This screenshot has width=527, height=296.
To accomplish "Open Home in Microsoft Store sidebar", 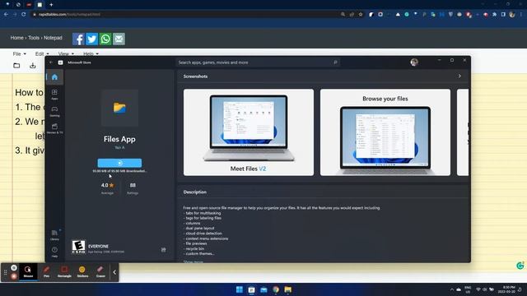I will coord(54,77).
